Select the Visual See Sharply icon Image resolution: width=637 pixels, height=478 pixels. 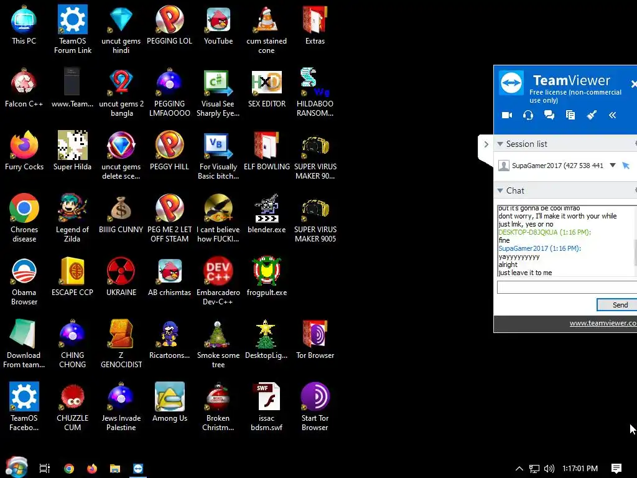[218, 93]
